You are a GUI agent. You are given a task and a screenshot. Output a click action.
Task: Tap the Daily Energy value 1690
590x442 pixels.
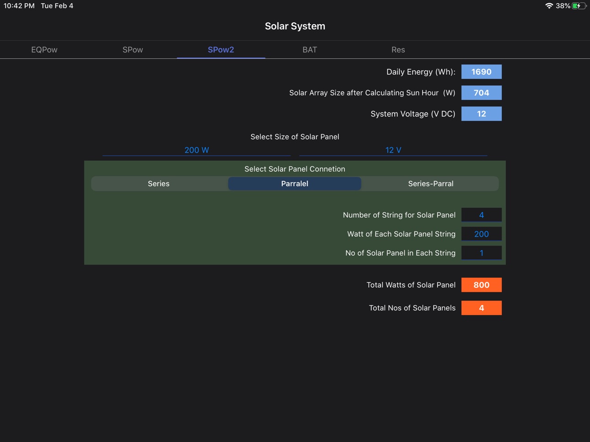[x=482, y=72]
